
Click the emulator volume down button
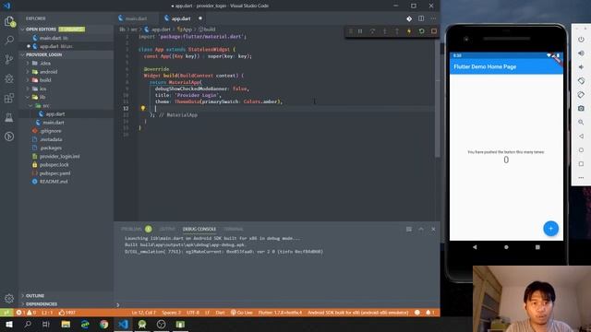click(581, 67)
